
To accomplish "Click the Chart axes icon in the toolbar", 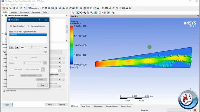I will (91, 8).
